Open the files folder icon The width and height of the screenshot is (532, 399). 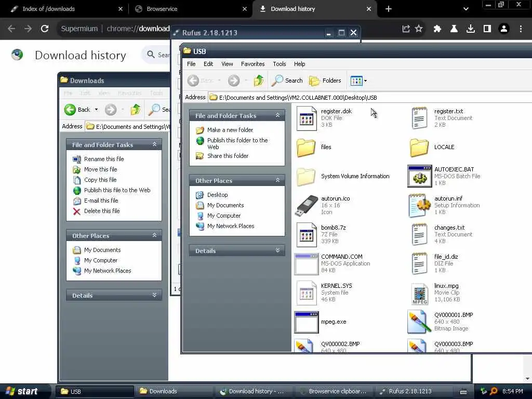tap(306, 147)
